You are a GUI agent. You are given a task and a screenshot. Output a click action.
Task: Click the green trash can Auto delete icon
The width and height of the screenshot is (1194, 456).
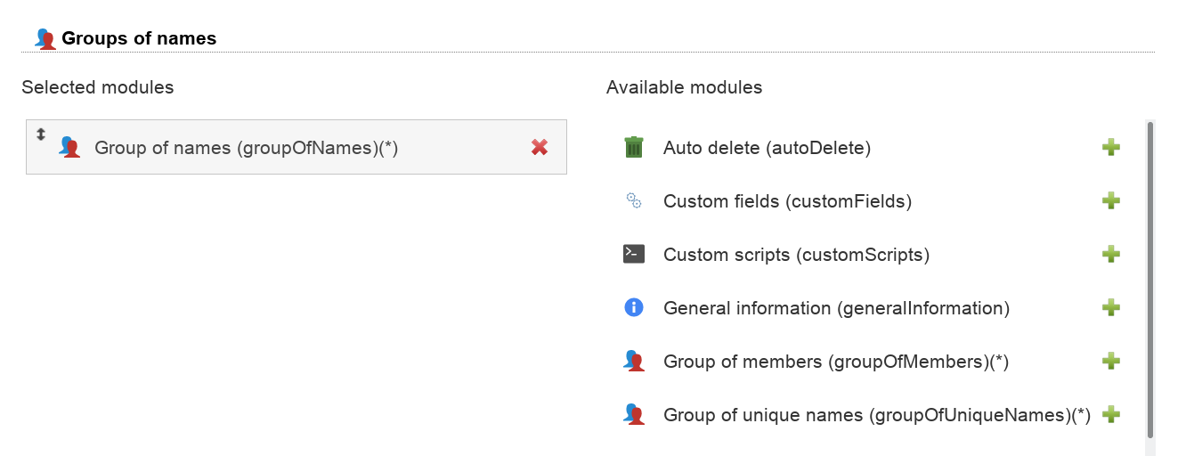click(x=633, y=148)
